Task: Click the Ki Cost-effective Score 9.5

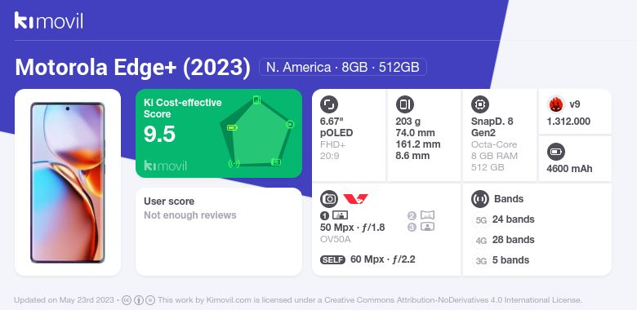Action: tap(159, 135)
